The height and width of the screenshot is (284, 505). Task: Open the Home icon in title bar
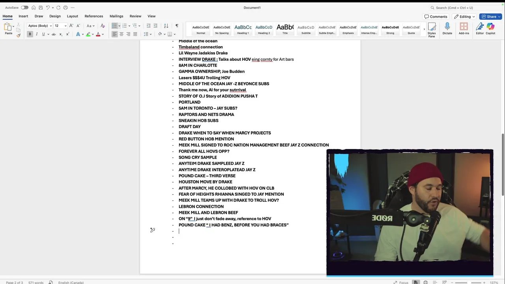coord(34,7)
